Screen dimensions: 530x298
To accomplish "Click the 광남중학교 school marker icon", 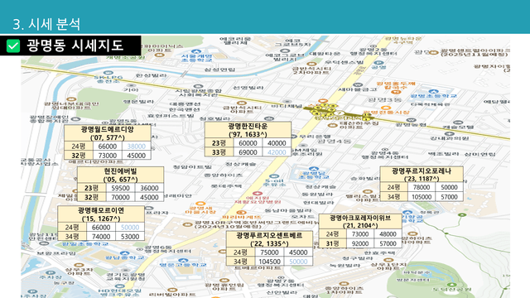I will click(x=124, y=253).
